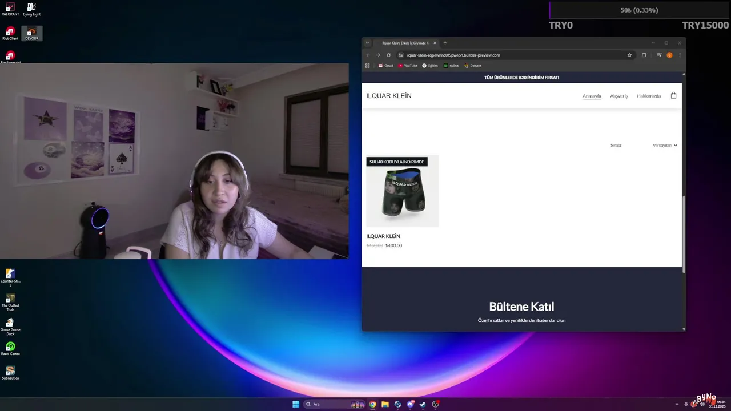The image size is (731, 411).
Task: Open a new Chrome tab
Action: pyautogui.click(x=445, y=43)
